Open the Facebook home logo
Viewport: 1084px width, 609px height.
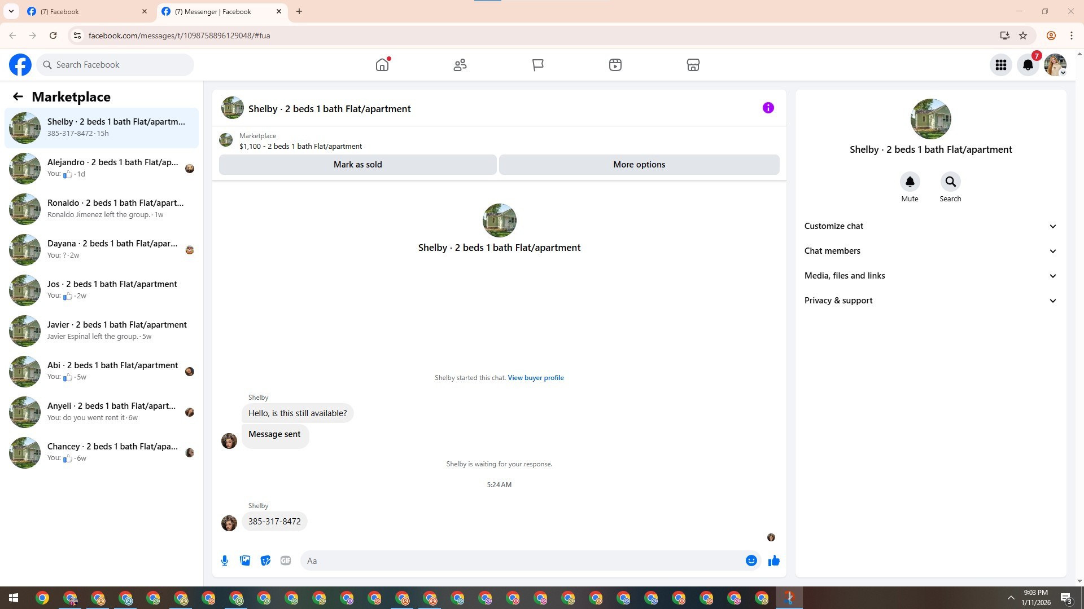pos(20,65)
